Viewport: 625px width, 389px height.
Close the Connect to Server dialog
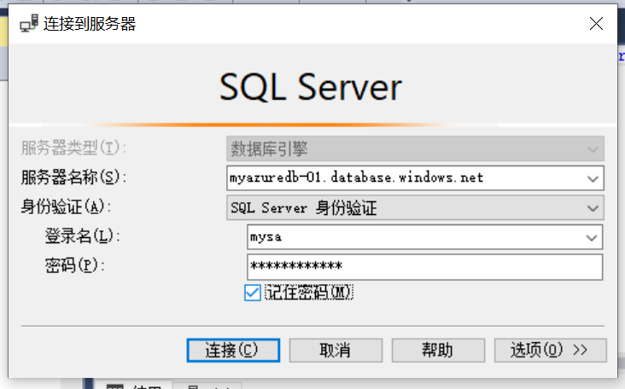596,24
